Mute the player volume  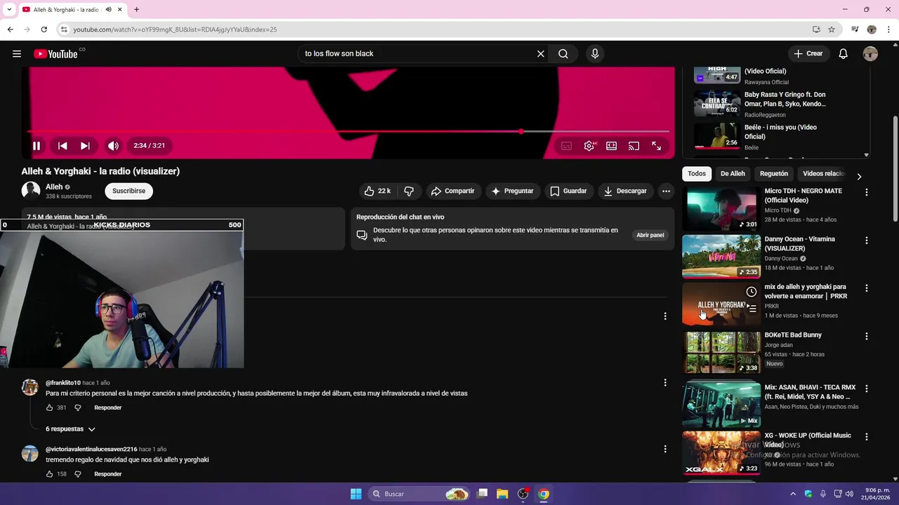coord(113,146)
